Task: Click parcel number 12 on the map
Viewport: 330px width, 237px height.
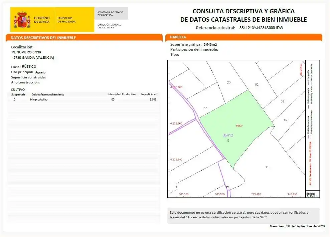Action: click(227, 187)
